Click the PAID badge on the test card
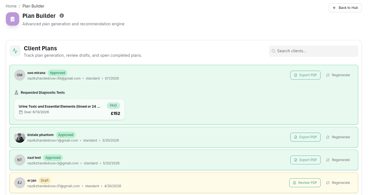 coord(113,106)
